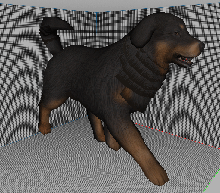Click the red axis line on the floor

point(177,135)
